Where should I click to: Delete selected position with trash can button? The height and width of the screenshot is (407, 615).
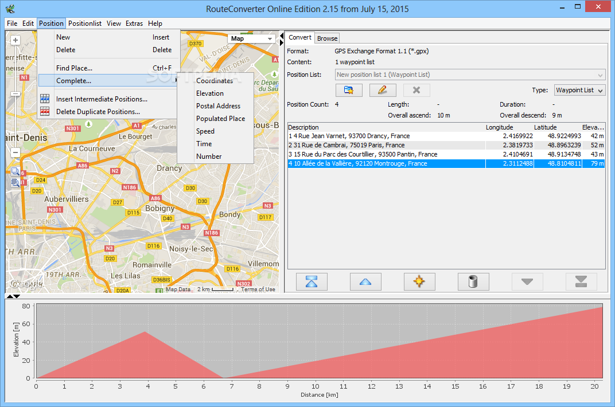(473, 281)
